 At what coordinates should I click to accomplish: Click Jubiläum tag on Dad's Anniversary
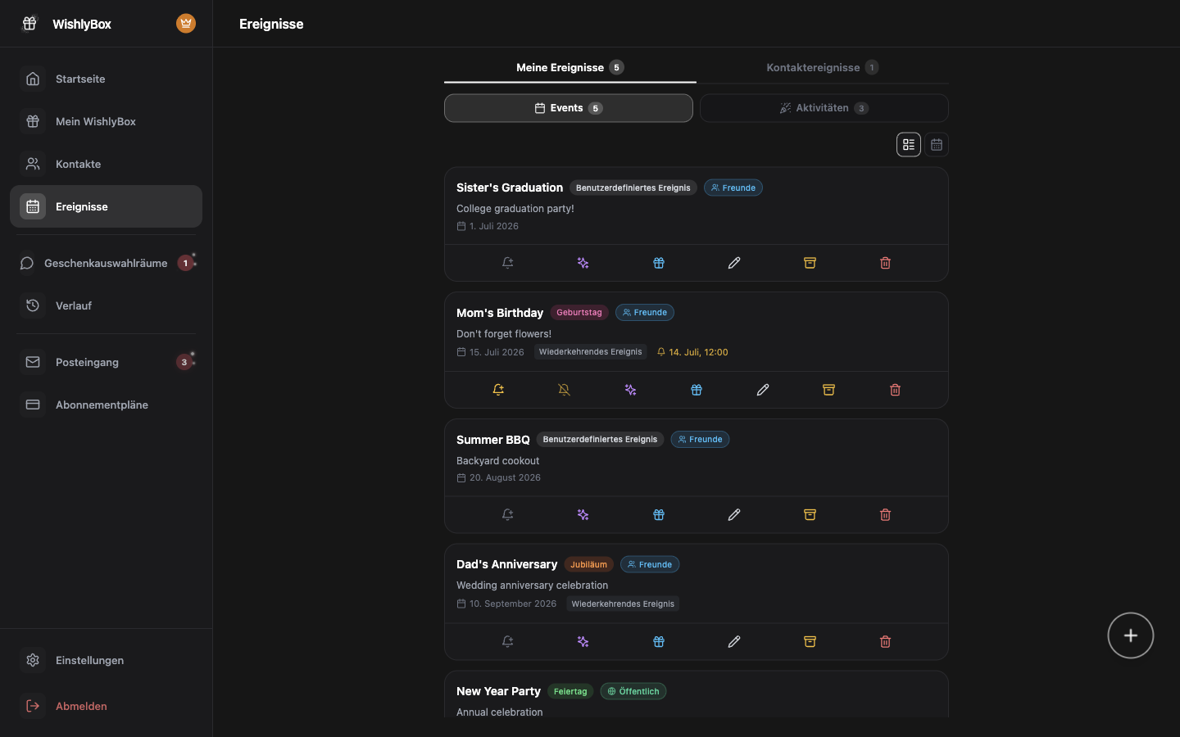pyautogui.click(x=588, y=564)
